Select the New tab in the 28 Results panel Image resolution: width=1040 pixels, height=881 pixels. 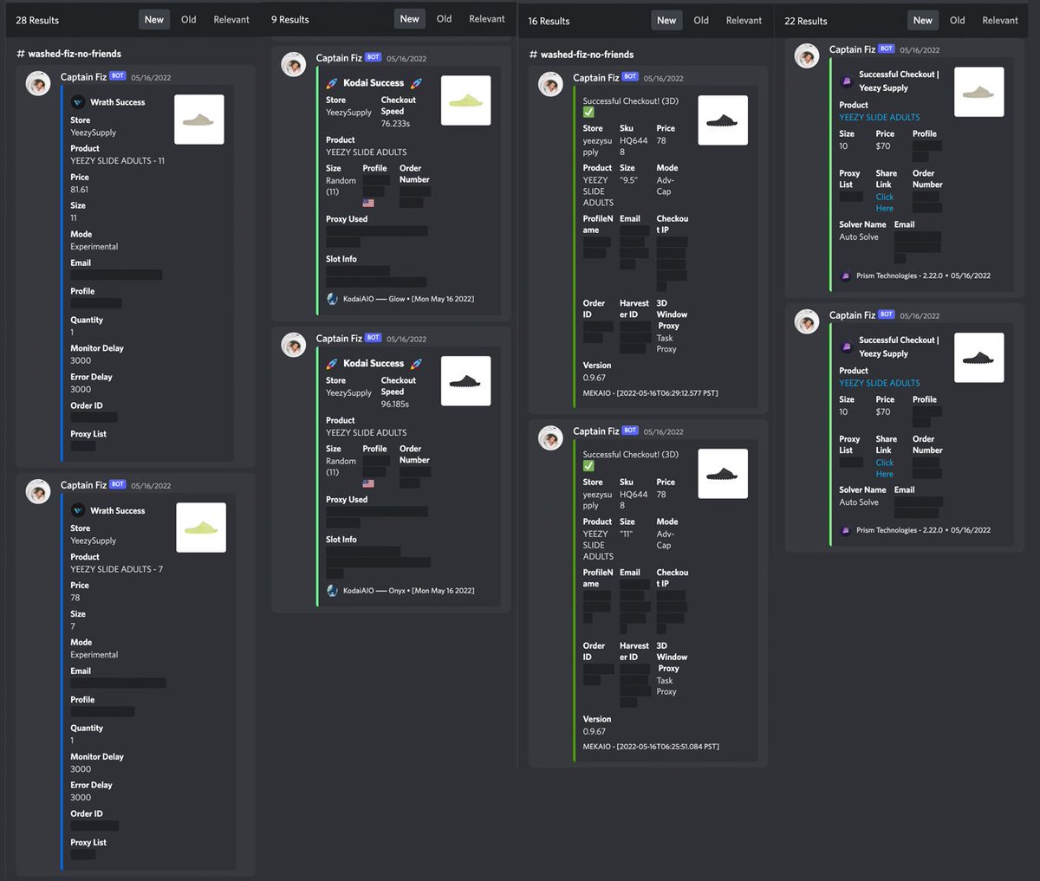point(154,20)
